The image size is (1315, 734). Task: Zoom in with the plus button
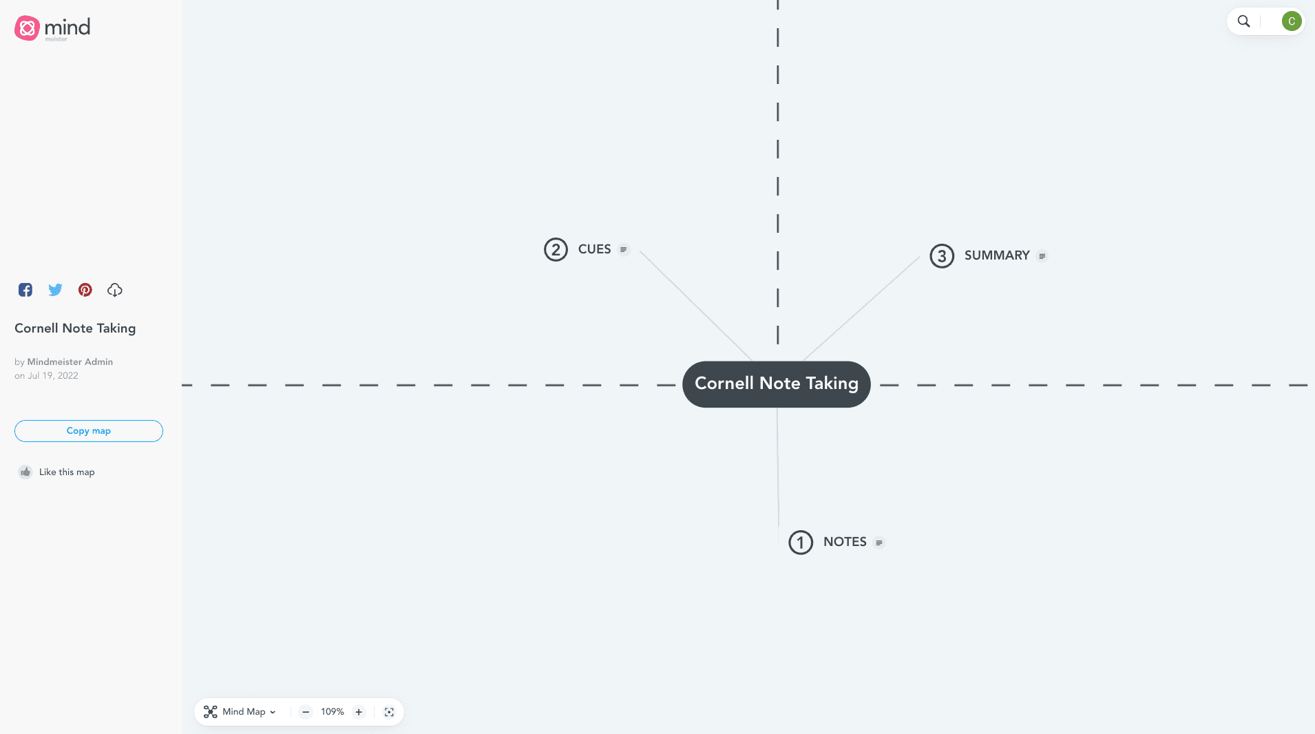point(359,712)
